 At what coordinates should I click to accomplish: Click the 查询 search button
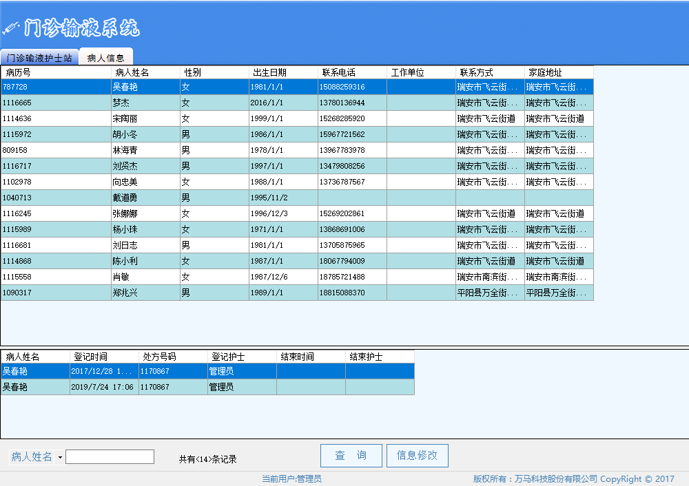point(351,455)
